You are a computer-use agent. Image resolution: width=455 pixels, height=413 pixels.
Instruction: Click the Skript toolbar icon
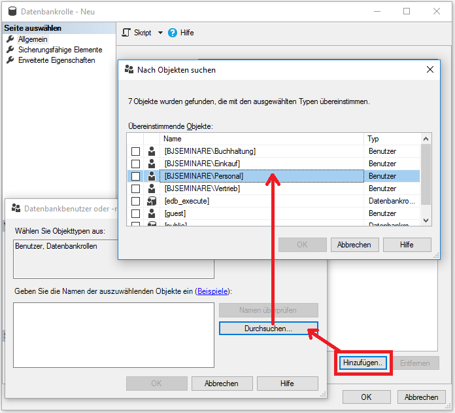[x=127, y=33]
